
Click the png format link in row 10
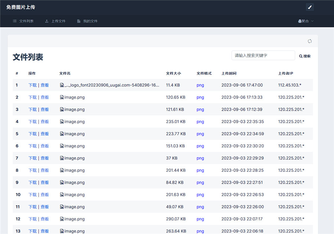pyautogui.click(x=200, y=195)
